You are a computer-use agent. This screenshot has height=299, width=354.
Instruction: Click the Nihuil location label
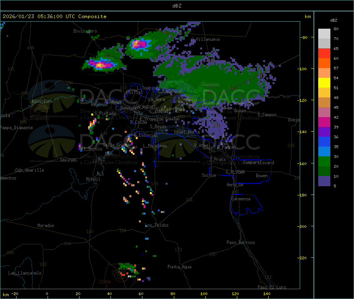click(93, 179)
